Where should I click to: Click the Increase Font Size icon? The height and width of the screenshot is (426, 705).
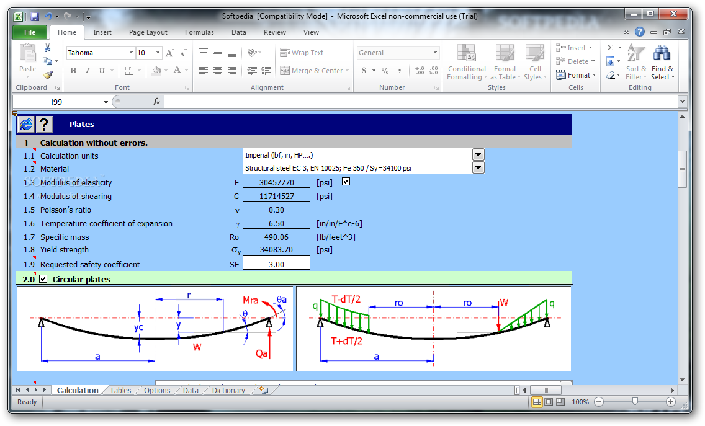169,53
